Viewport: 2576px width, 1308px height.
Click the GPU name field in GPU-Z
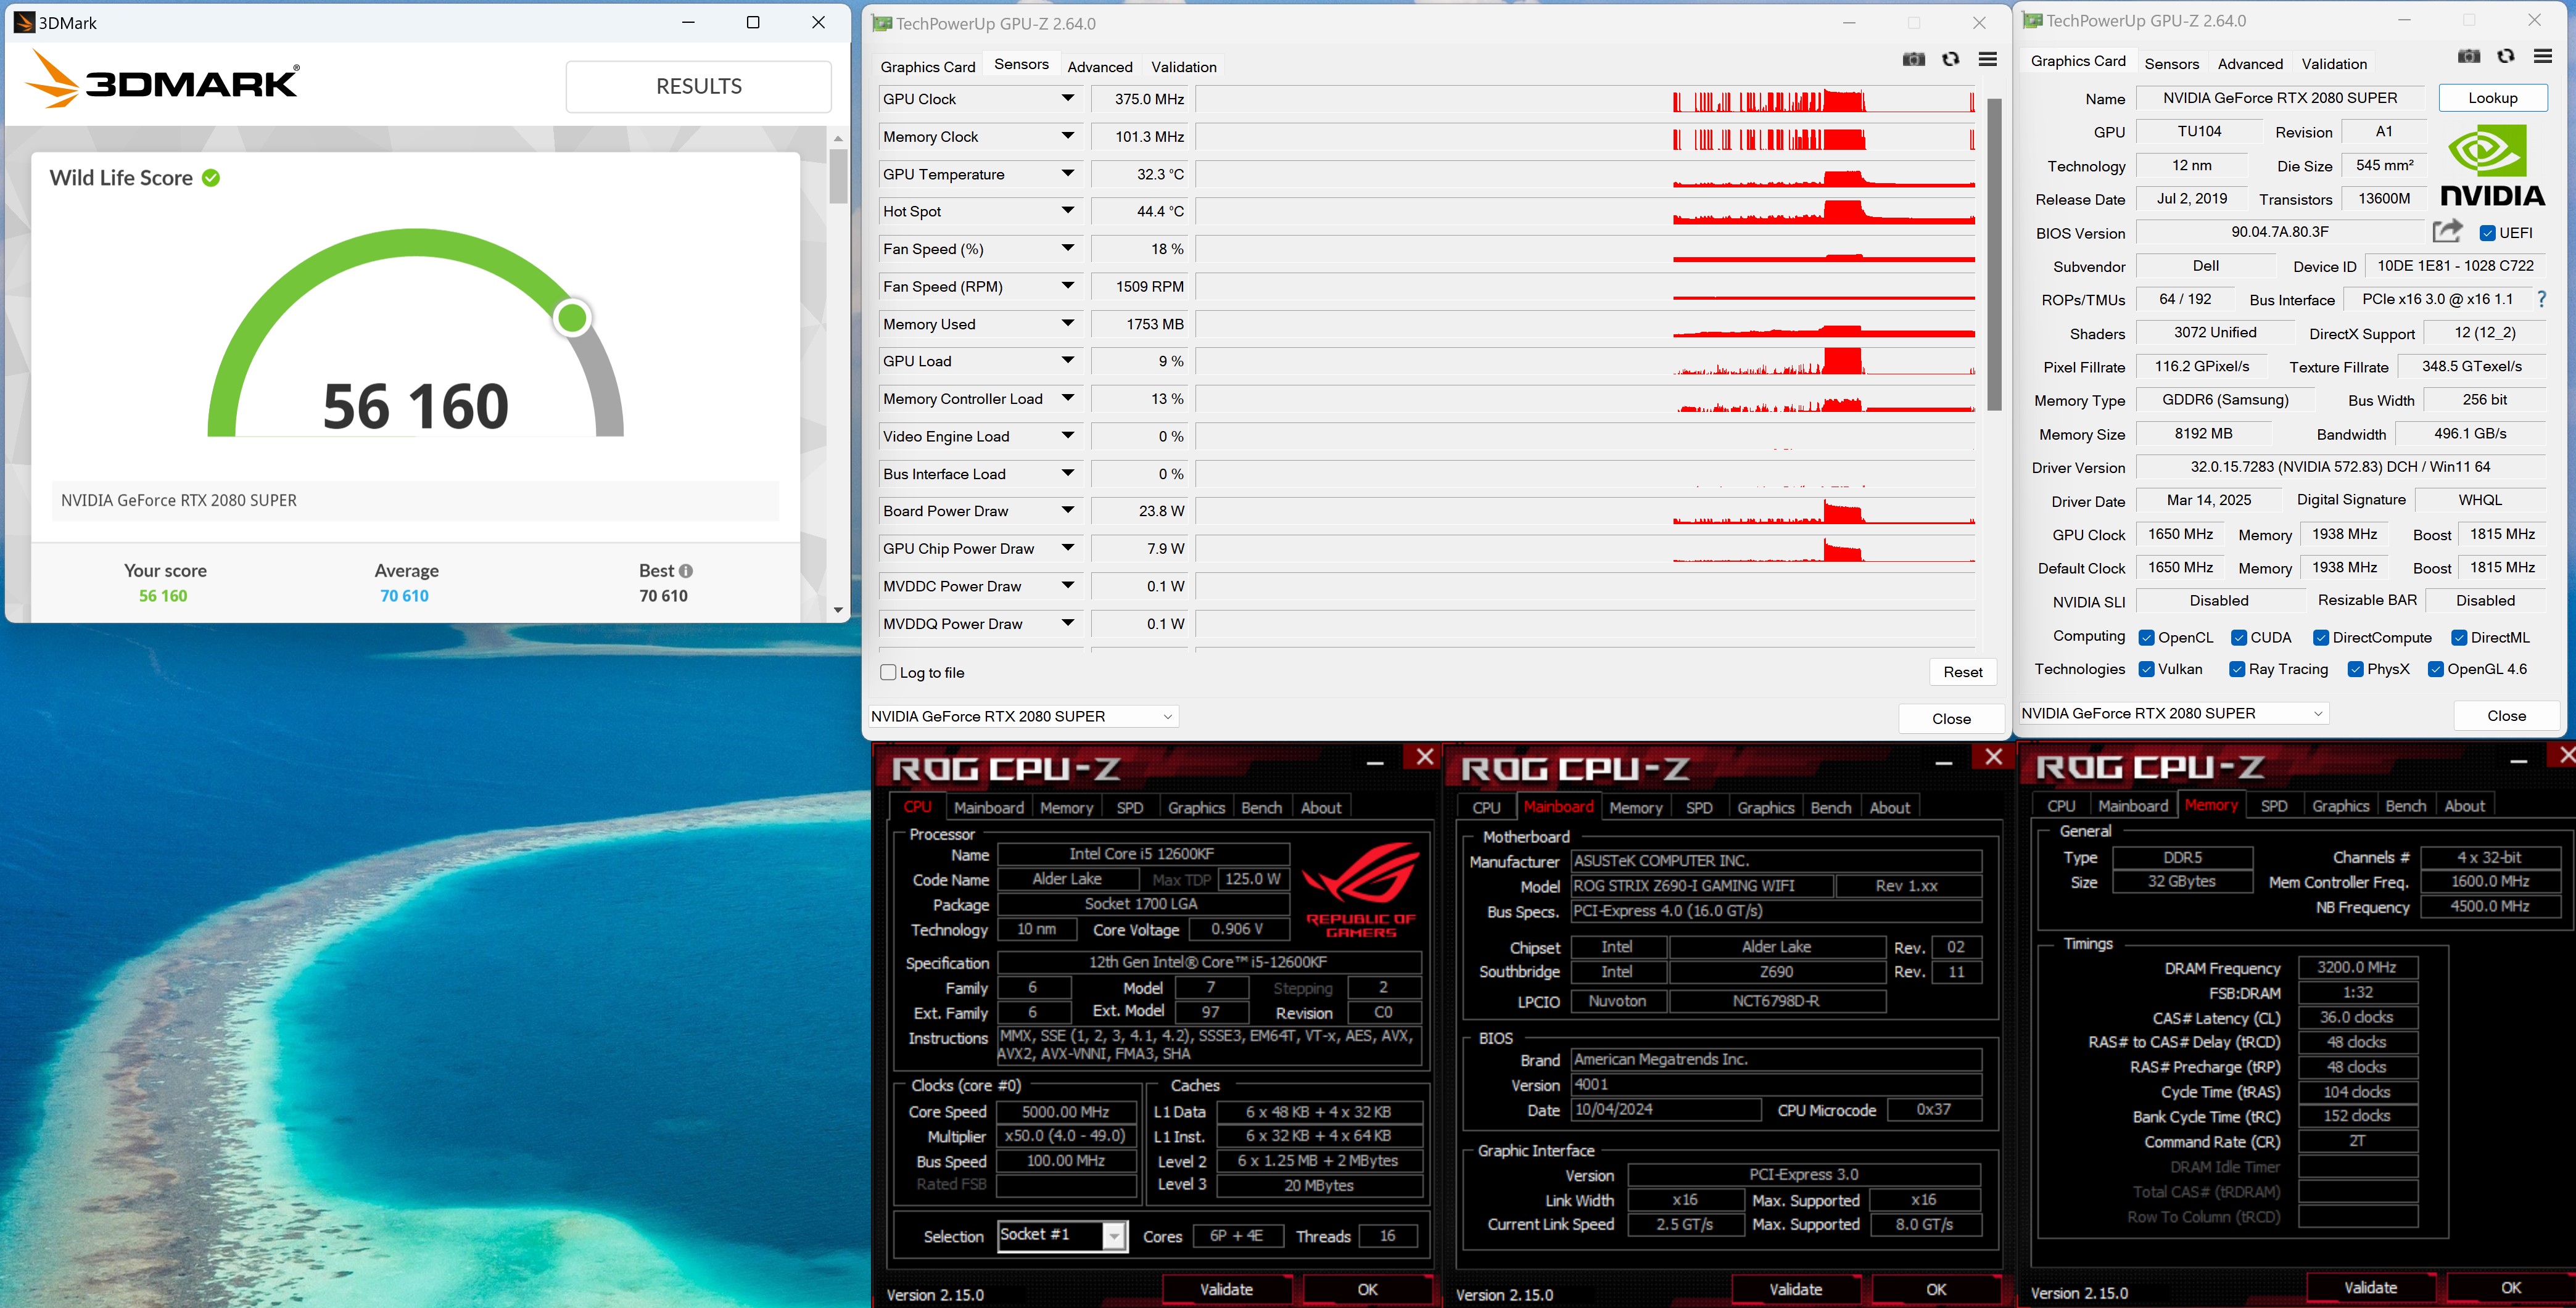tap(2280, 98)
